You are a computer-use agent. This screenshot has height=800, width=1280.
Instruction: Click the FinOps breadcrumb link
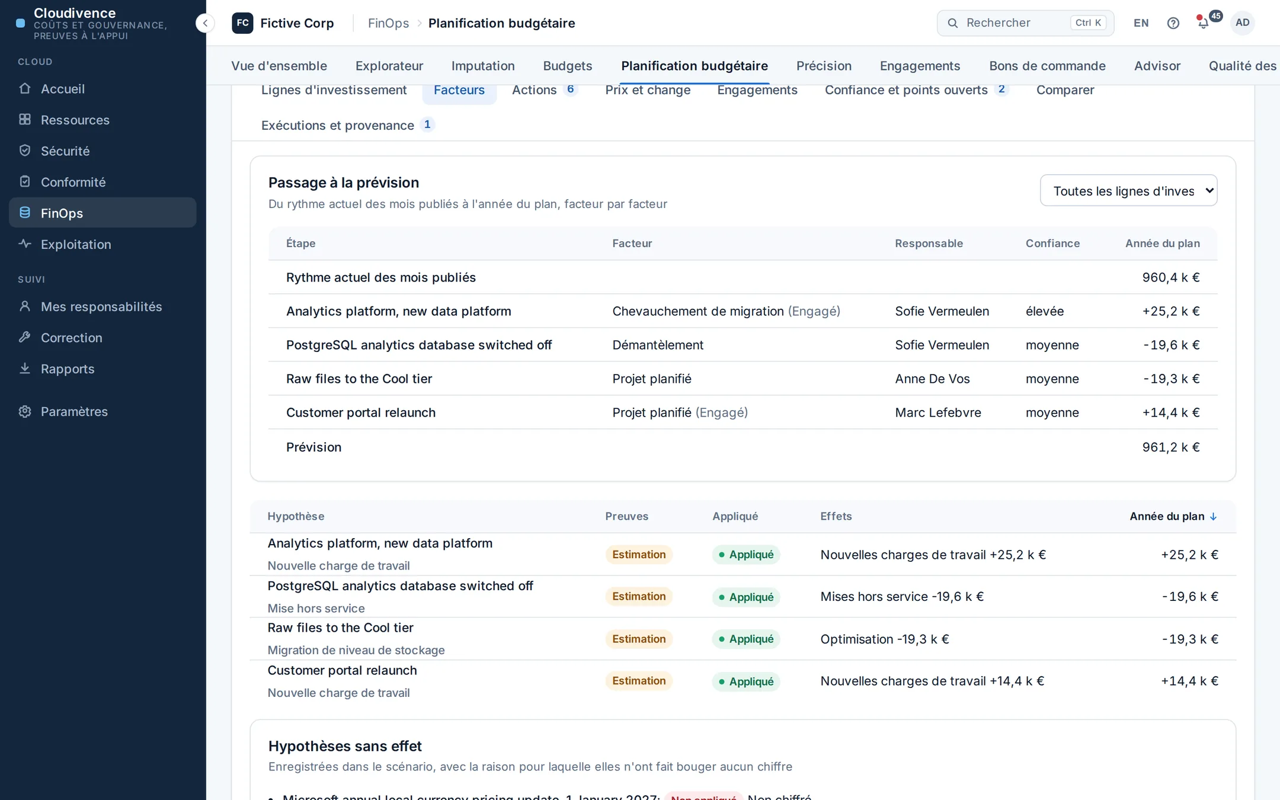[388, 23]
